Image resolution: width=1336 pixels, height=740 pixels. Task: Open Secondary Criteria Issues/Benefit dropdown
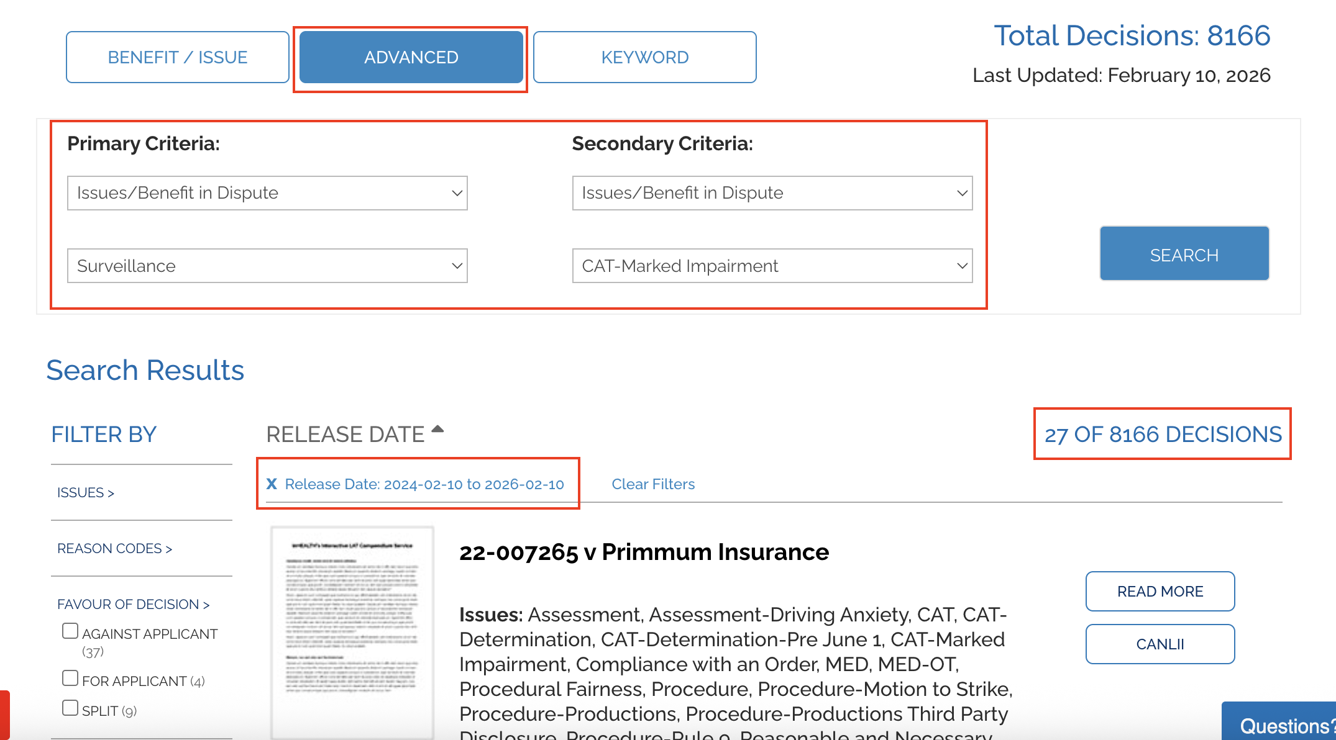(772, 193)
